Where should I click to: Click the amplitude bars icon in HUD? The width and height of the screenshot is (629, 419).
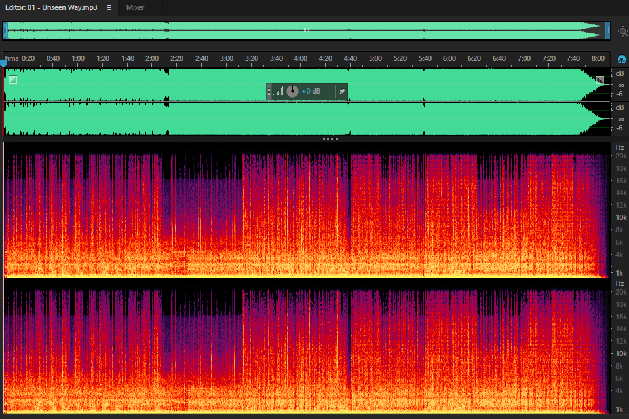pyautogui.click(x=278, y=92)
